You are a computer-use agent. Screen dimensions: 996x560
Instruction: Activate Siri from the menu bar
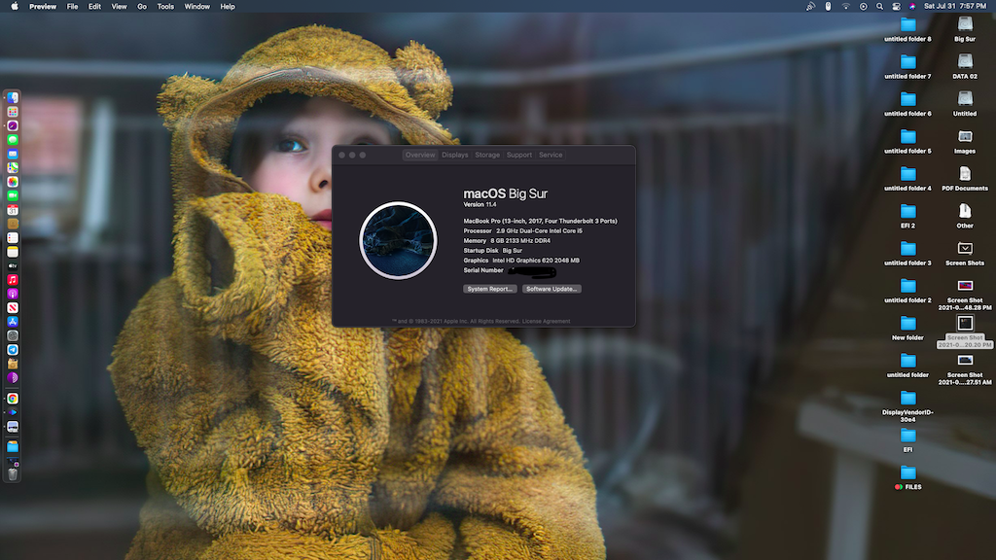tap(912, 7)
